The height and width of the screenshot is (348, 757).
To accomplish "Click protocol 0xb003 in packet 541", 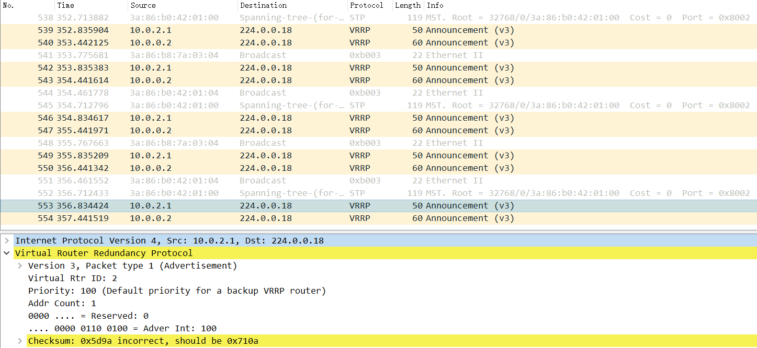I will pyautogui.click(x=365, y=55).
